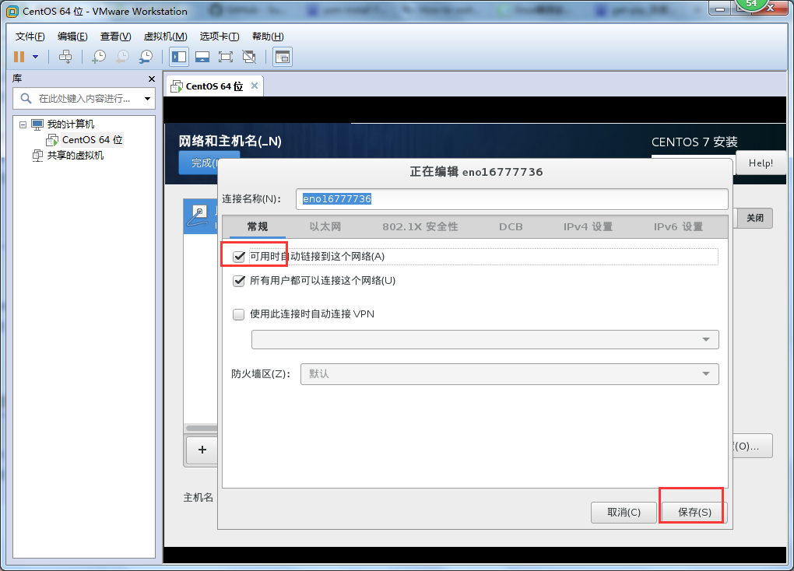Switch to the DCB tab
Screen dimensions: 794x571
tap(511, 226)
